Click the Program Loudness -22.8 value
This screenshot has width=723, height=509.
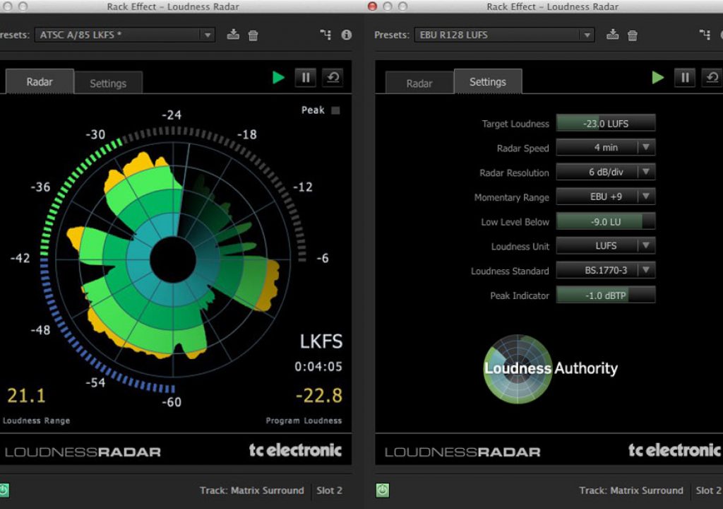point(319,396)
